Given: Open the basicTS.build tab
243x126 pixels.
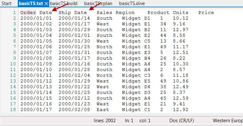Looking at the screenshot, I should (x=64, y=3).
